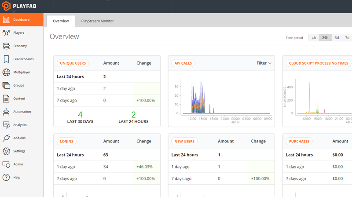Set time period to 4h
Screen dimensions: 352x197
[x=314, y=38]
